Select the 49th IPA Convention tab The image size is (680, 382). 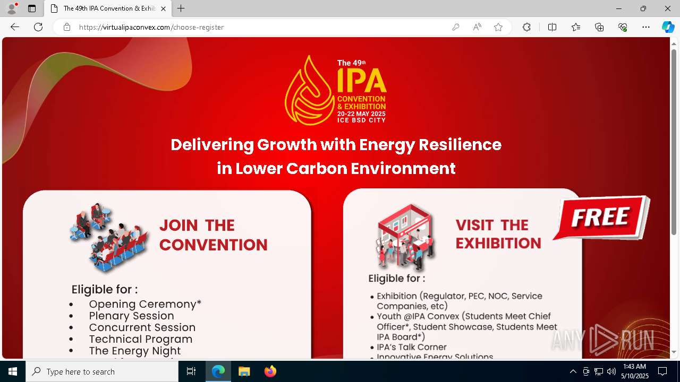[108, 8]
